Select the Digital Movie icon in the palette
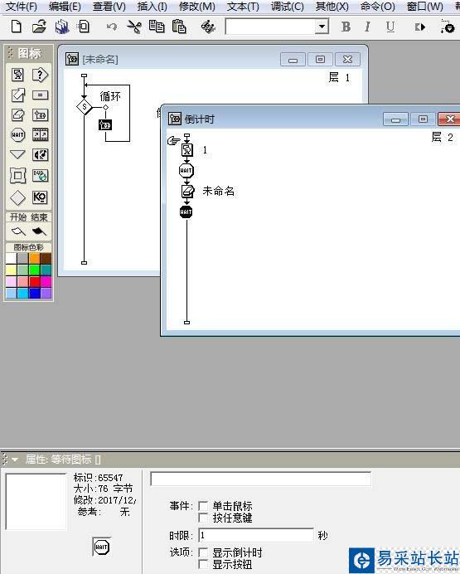Screen dimensions: 460x574 40,134
